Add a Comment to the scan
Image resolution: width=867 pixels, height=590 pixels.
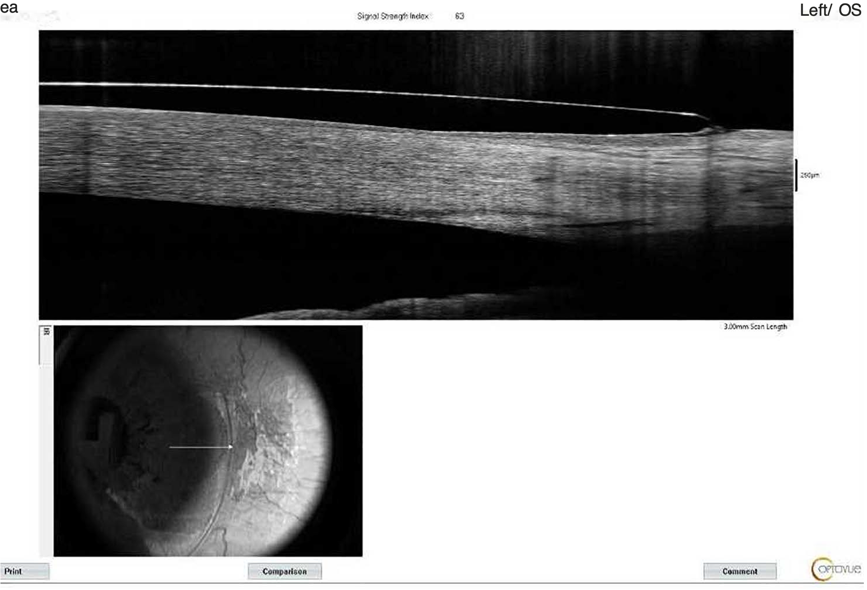[740, 572]
